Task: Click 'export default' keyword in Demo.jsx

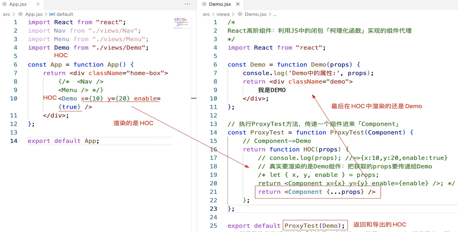Action: (254, 226)
